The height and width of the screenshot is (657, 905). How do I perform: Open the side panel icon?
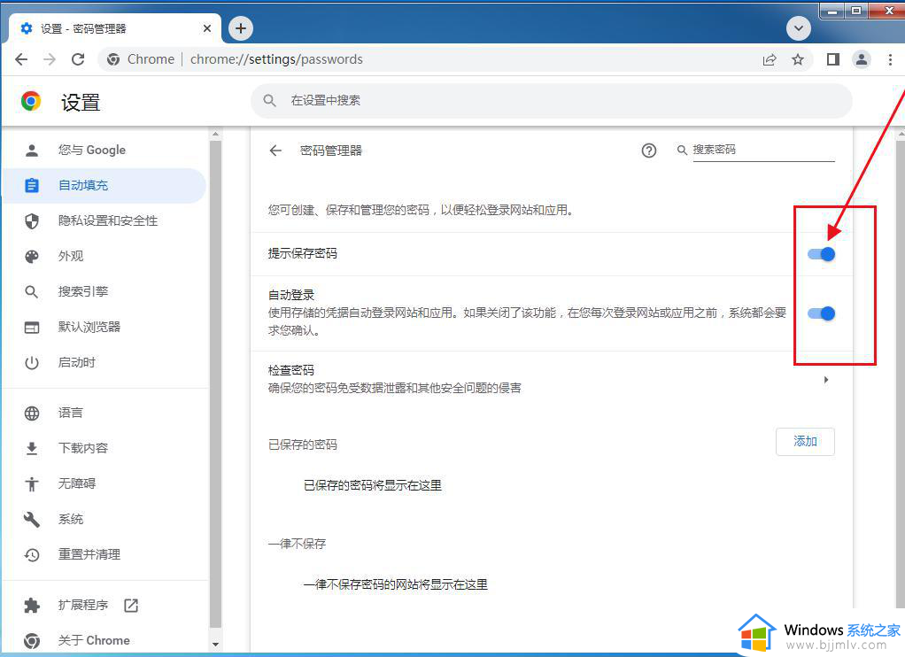click(x=833, y=59)
